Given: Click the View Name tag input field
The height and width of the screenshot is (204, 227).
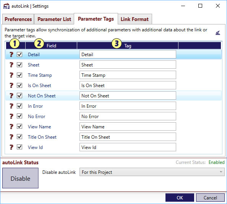Looking at the screenshot, I should [x=128, y=126].
